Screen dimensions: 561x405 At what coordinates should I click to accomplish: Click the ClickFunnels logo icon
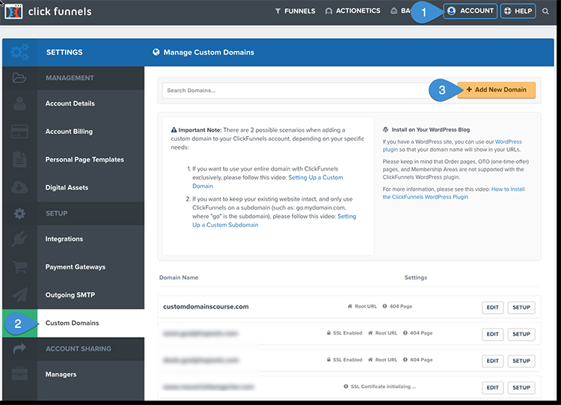[13, 11]
